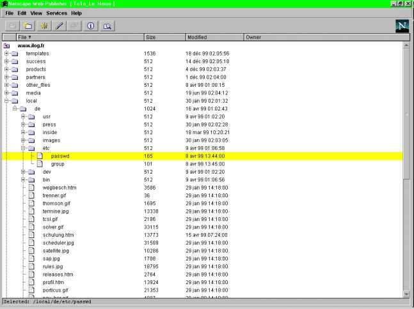
Task: Expand the templates folder node
Action: click(6, 54)
